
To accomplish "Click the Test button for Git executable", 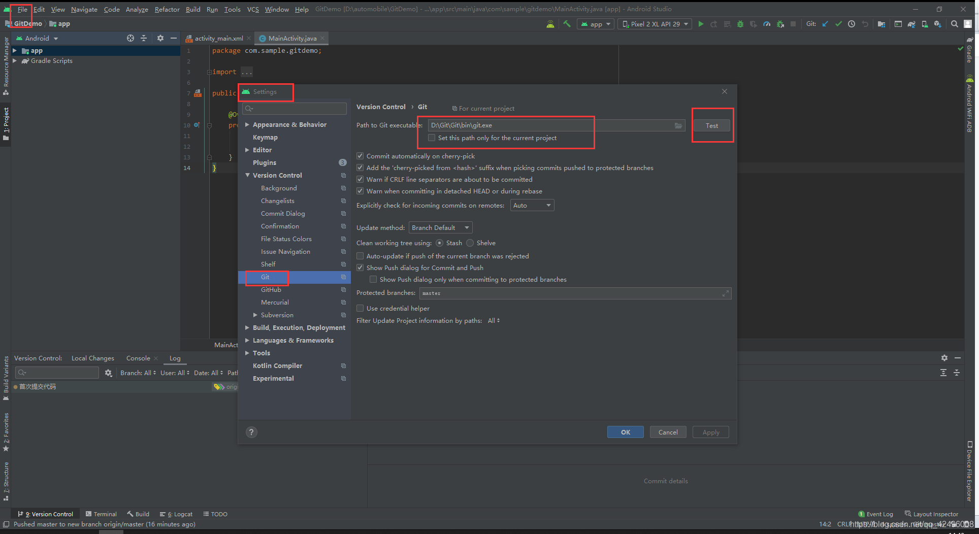I will [712, 125].
